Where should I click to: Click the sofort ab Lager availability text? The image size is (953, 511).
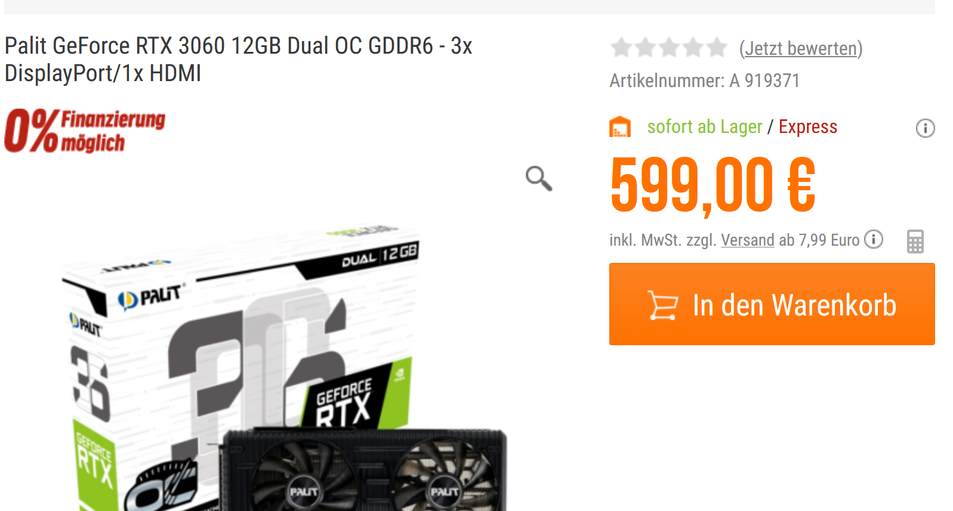click(x=705, y=126)
